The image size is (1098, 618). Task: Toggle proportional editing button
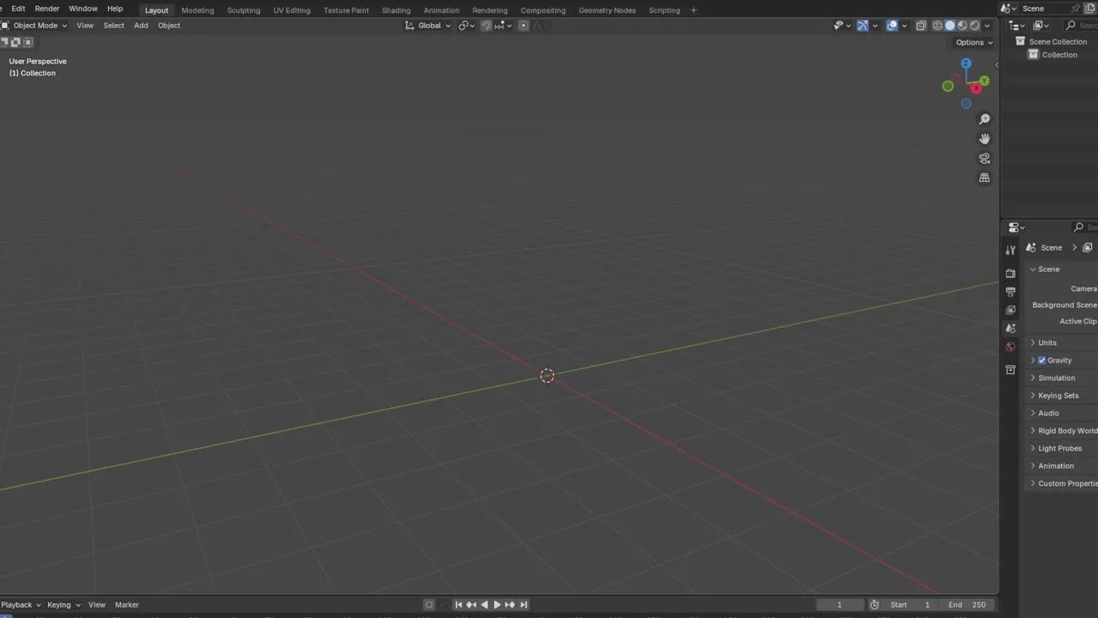click(523, 26)
